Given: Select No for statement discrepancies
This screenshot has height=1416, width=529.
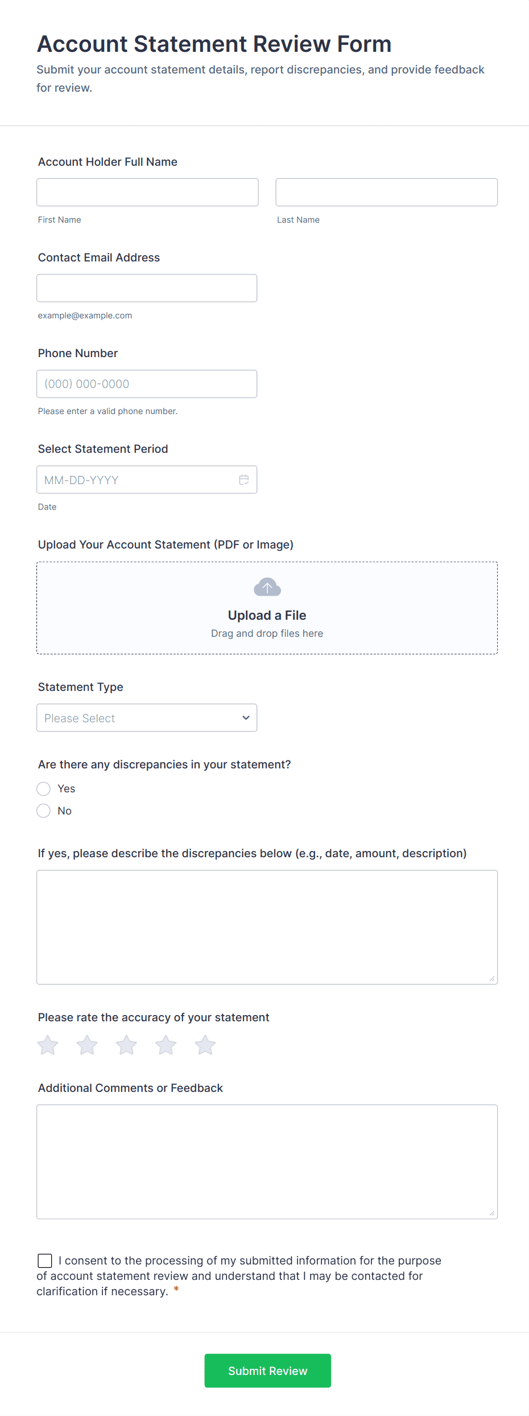Looking at the screenshot, I should point(43,811).
